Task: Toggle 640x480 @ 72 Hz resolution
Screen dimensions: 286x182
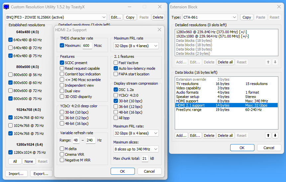Action: [10, 48]
